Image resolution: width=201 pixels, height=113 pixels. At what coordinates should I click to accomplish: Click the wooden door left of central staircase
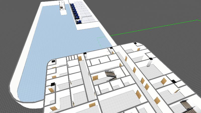[95, 78]
